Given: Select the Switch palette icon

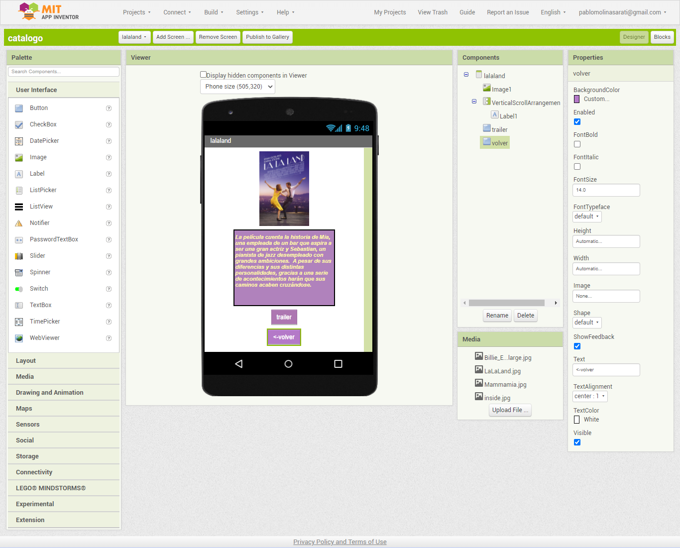Looking at the screenshot, I should [x=19, y=289].
